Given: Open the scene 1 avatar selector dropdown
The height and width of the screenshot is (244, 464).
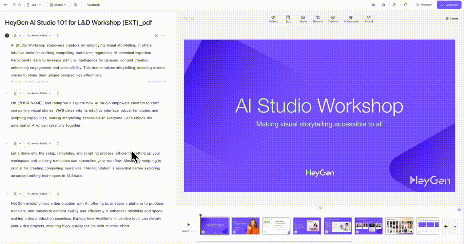Looking at the screenshot, I should pos(17,35).
